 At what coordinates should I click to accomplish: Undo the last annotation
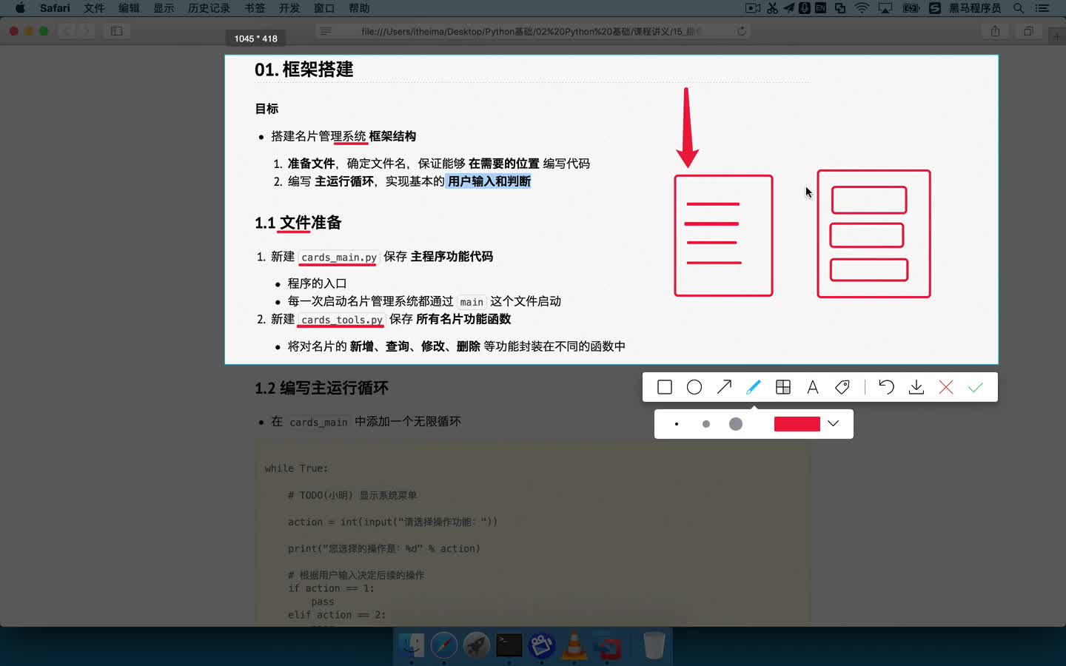pos(886,386)
